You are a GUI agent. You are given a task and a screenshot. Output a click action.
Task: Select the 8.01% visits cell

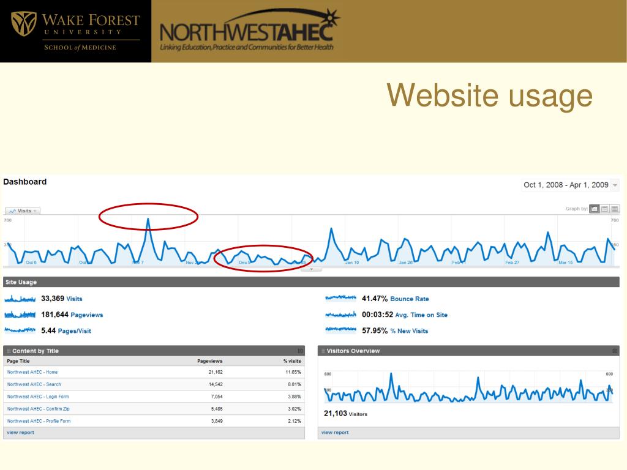pyautogui.click(x=295, y=384)
